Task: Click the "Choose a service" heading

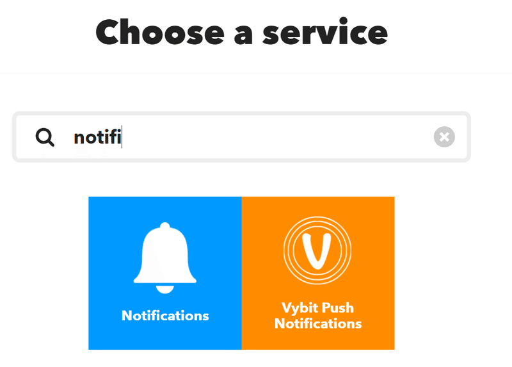Action: [242, 32]
